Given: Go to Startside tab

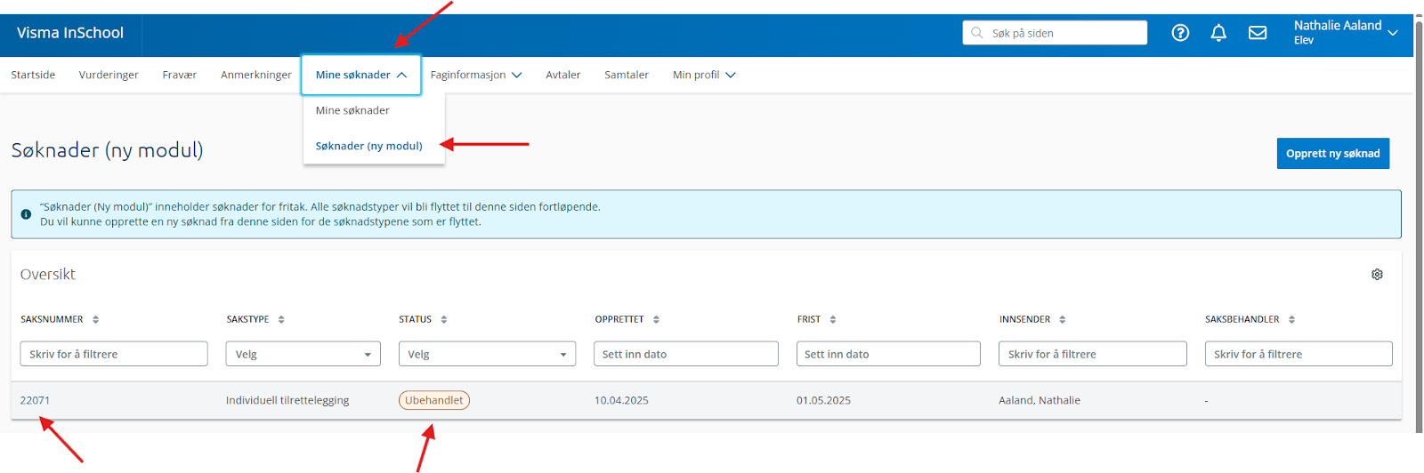Looking at the screenshot, I should pos(33,75).
